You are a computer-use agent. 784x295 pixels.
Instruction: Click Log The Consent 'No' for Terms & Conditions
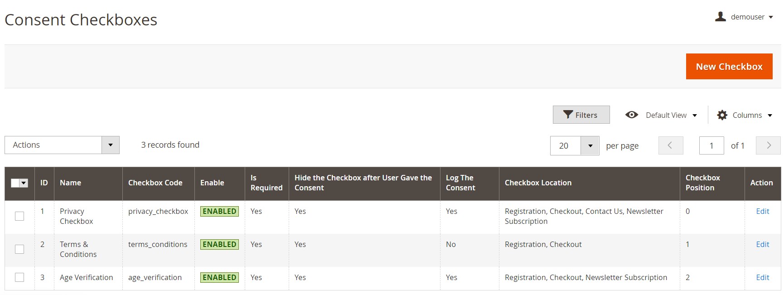click(x=451, y=244)
